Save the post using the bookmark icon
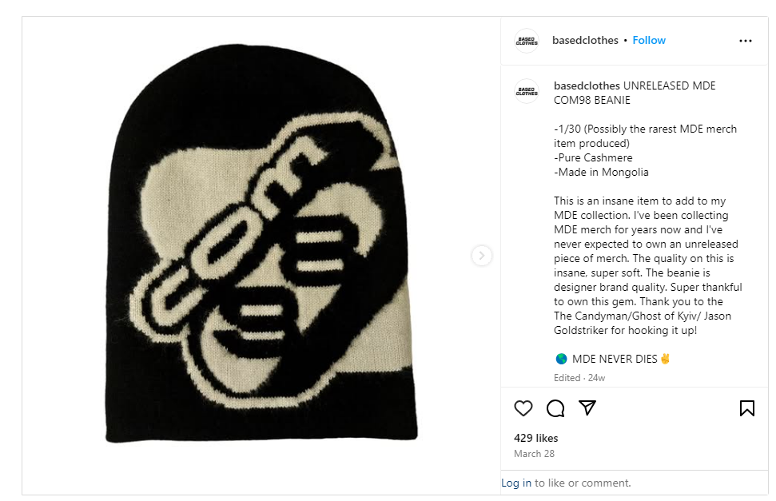The image size is (776, 501). (x=746, y=408)
